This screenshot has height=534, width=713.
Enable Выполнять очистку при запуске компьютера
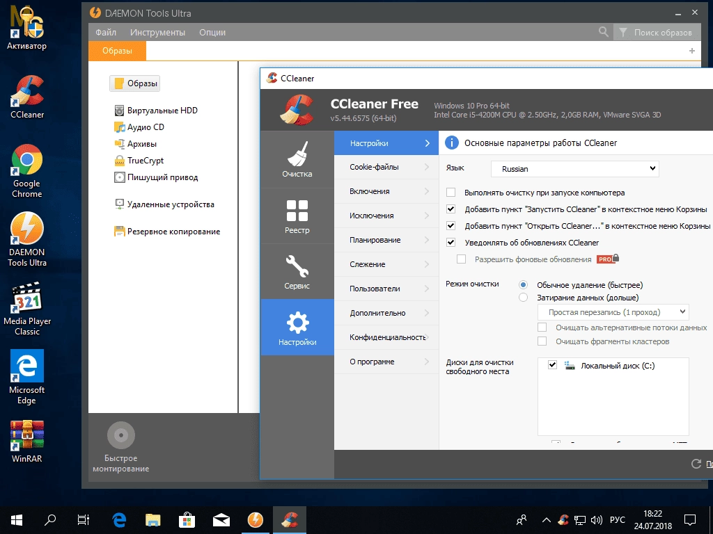coord(450,193)
